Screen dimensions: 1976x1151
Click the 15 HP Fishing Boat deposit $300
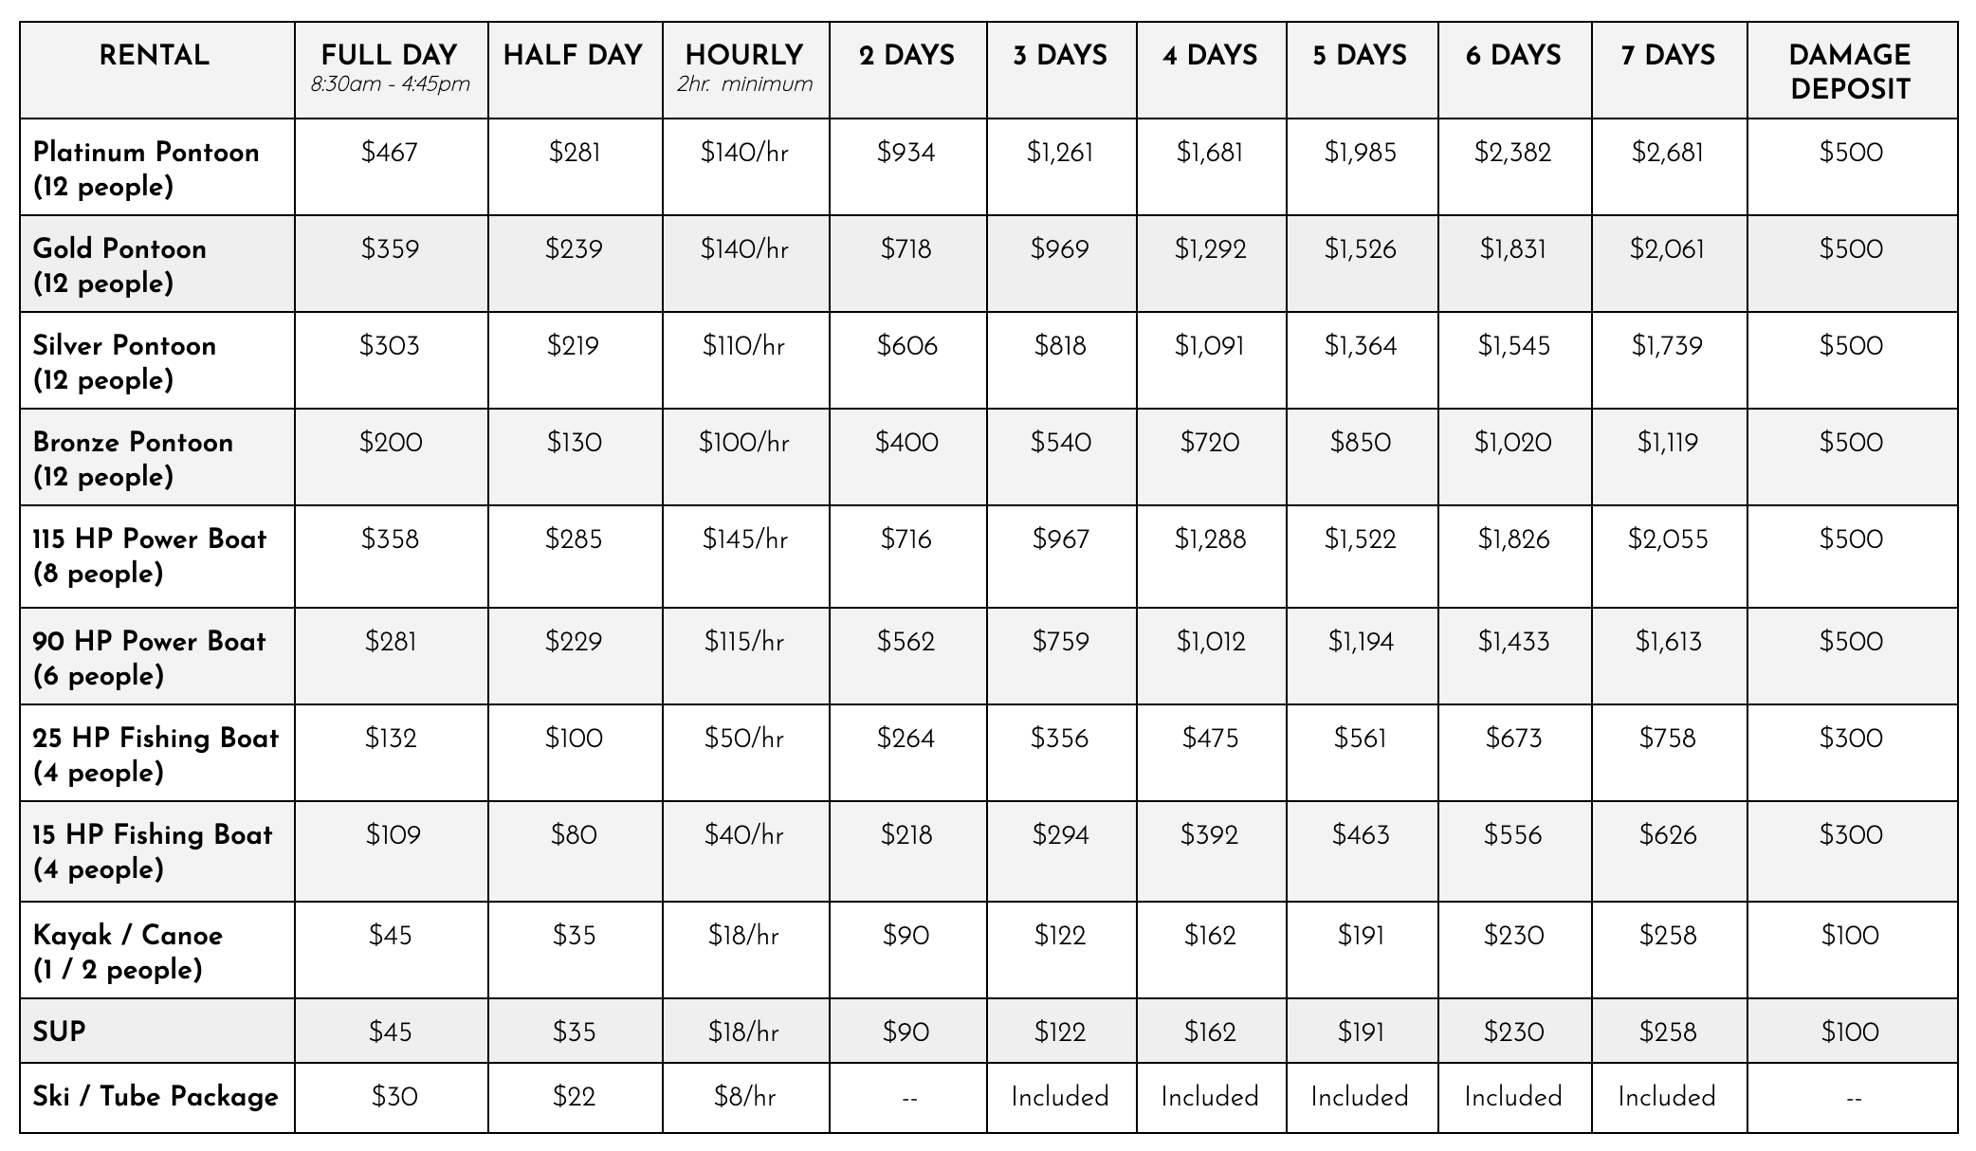point(1851,835)
